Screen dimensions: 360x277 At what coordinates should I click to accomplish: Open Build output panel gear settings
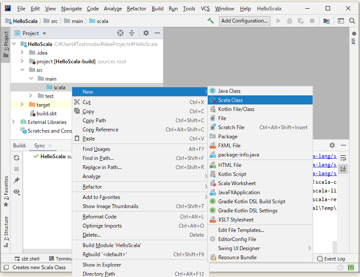click(332, 145)
